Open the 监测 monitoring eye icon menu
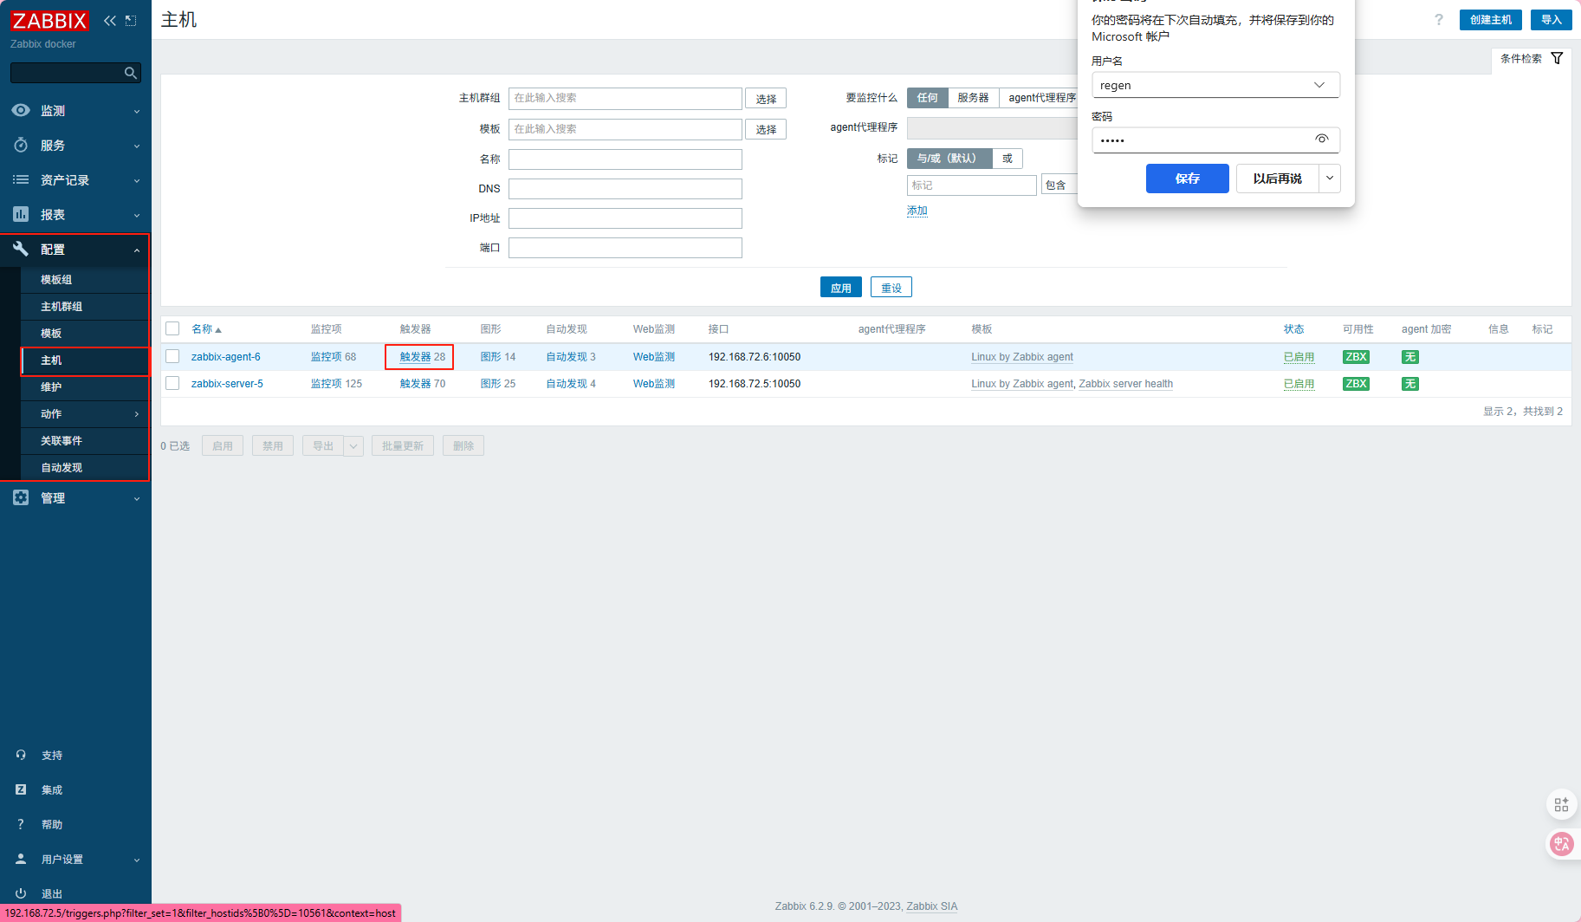 [x=21, y=110]
